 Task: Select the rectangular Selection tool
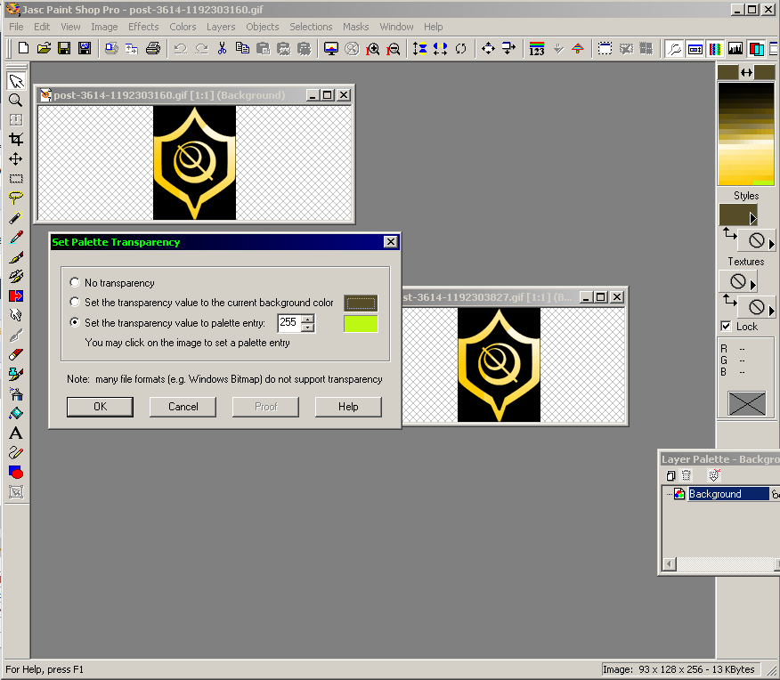point(16,178)
